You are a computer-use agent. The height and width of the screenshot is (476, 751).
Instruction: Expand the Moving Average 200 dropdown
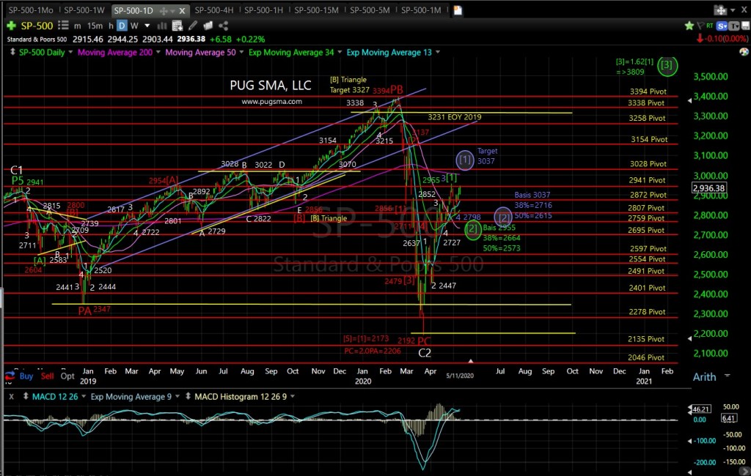point(158,52)
